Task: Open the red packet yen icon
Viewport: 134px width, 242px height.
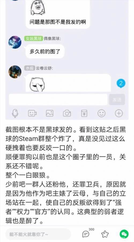Action: click(x=84, y=113)
